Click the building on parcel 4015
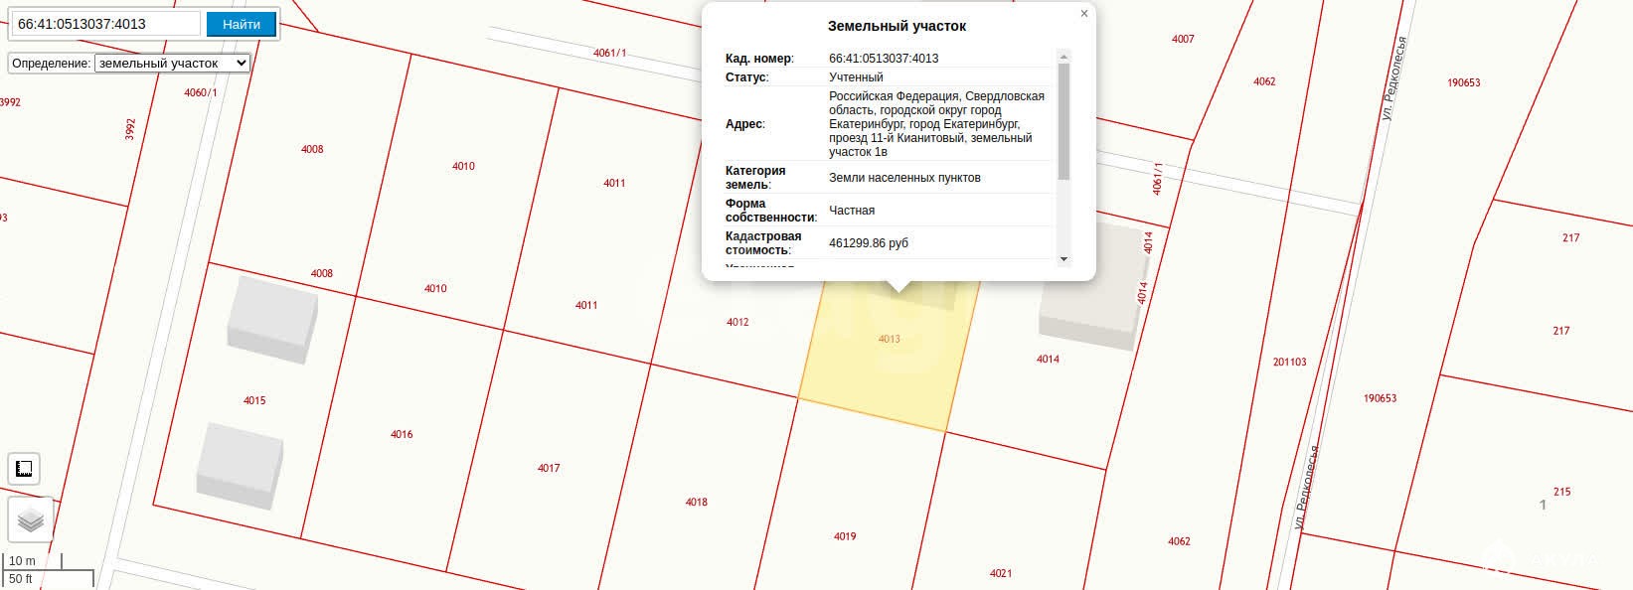Image resolution: width=1633 pixels, height=590 pixels. point(240,465)
